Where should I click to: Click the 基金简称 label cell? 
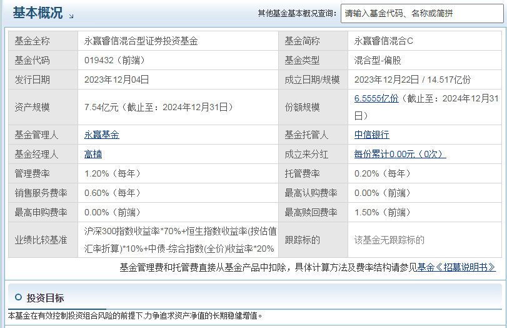tap(313, 41)
